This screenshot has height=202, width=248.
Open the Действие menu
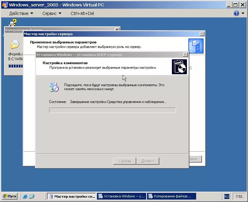[21, 13]
